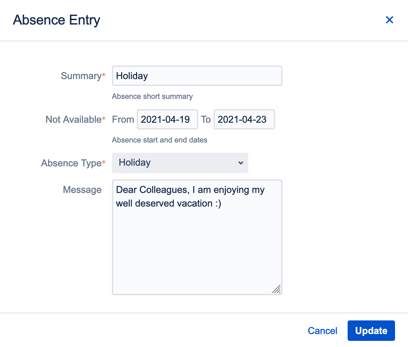Click the Message textarea resize handle
The height and width of the screenshot is (347, 408).
(x=277, y=289)
